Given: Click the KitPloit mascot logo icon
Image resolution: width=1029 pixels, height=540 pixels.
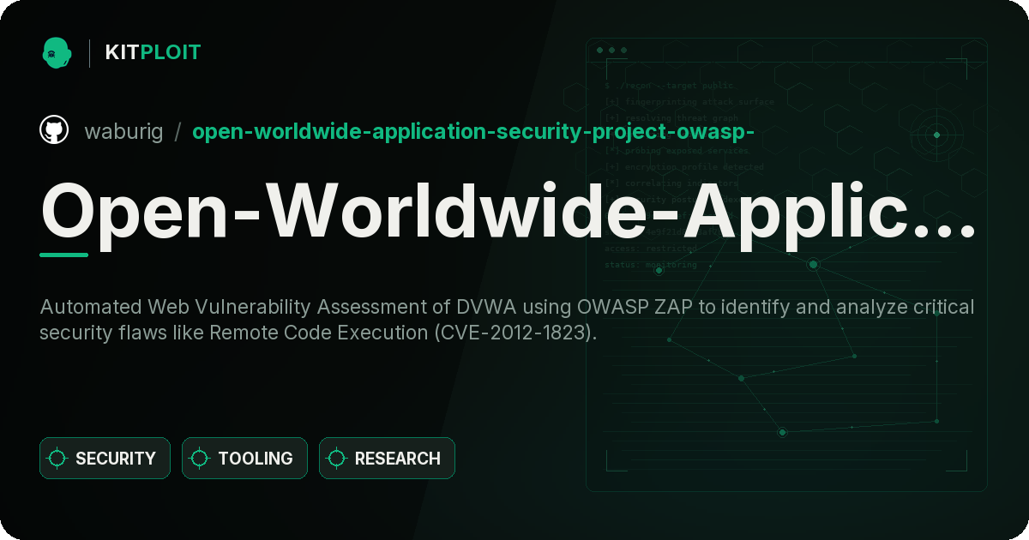Looking at the screenshot, I should (x=57, y=52).
